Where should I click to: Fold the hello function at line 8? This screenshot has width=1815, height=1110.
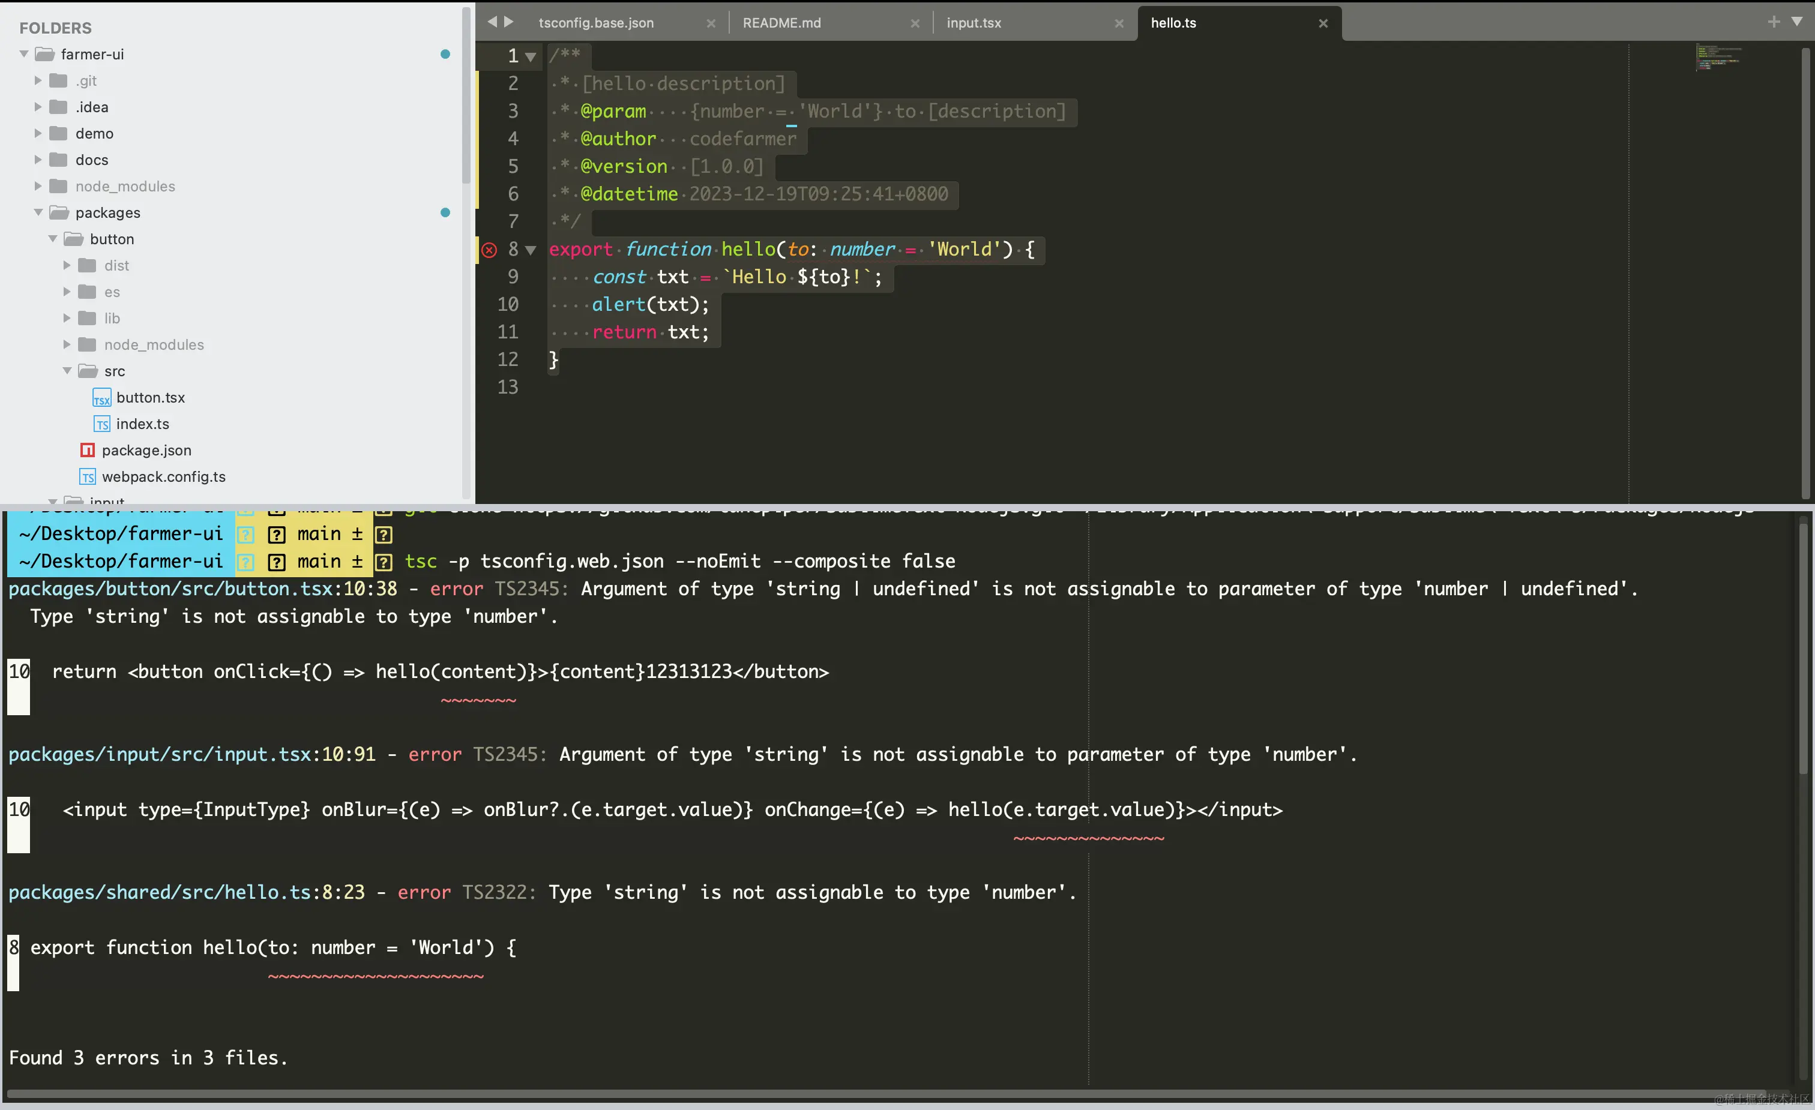click(531, 250)
